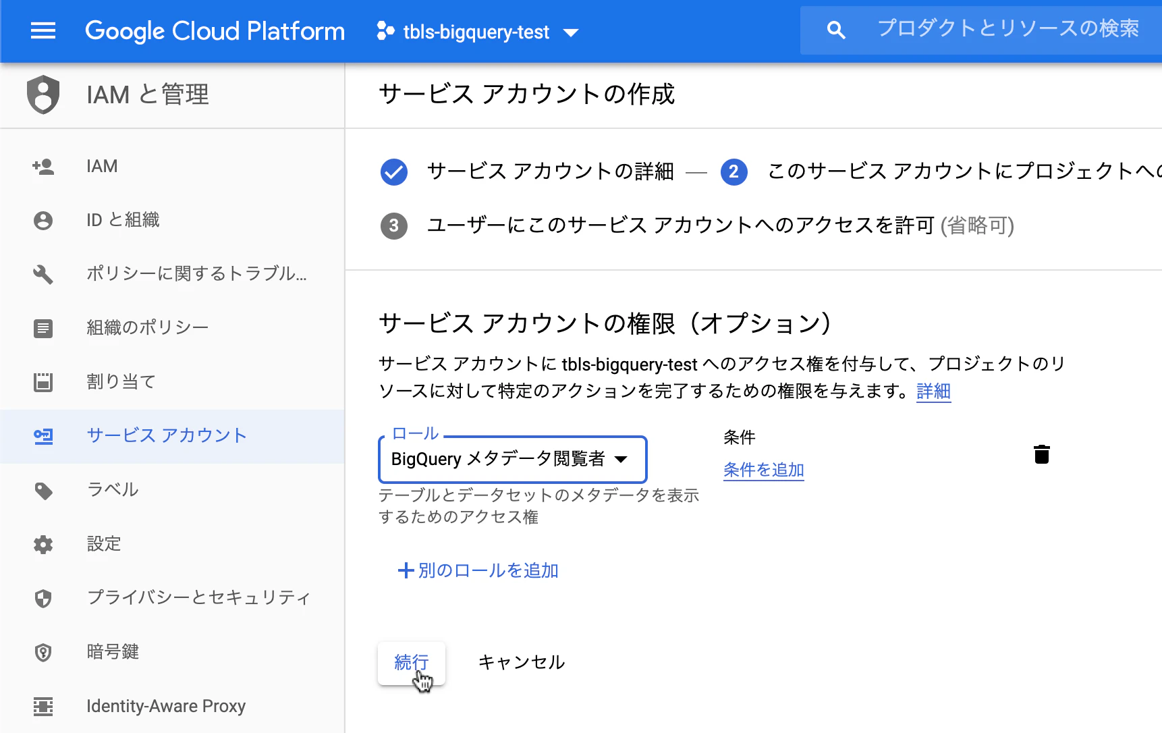Open IAM in the sidebar
The image size is (1162, 733).
[x=172, y=167]
